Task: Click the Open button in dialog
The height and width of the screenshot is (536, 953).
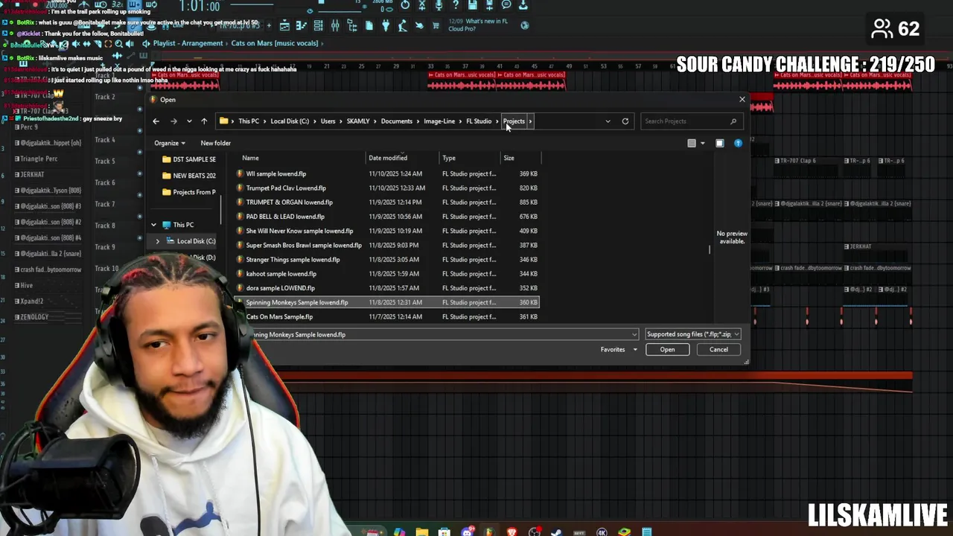Action: click(667, 349)
